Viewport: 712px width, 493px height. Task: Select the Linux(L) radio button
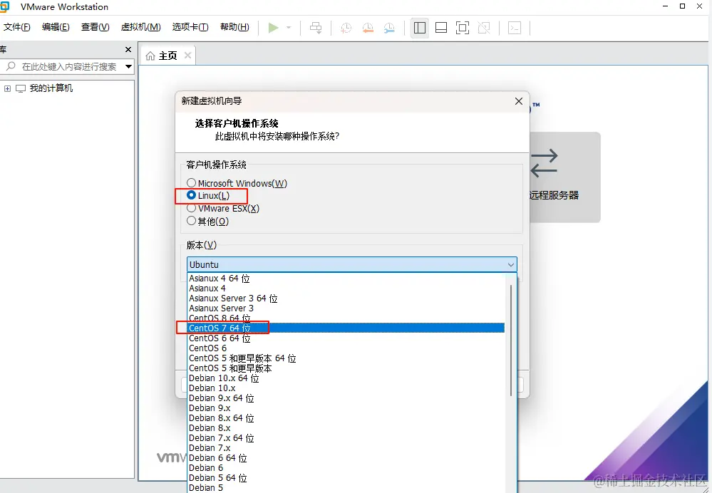tap(192, 195)
